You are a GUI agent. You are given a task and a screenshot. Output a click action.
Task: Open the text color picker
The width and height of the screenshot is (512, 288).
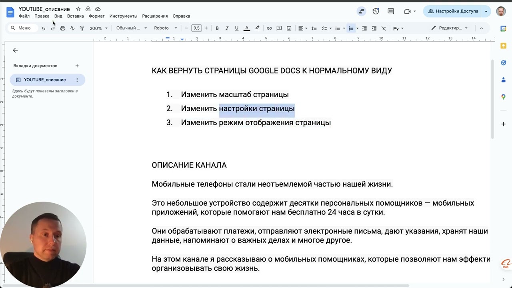(247, 28)
